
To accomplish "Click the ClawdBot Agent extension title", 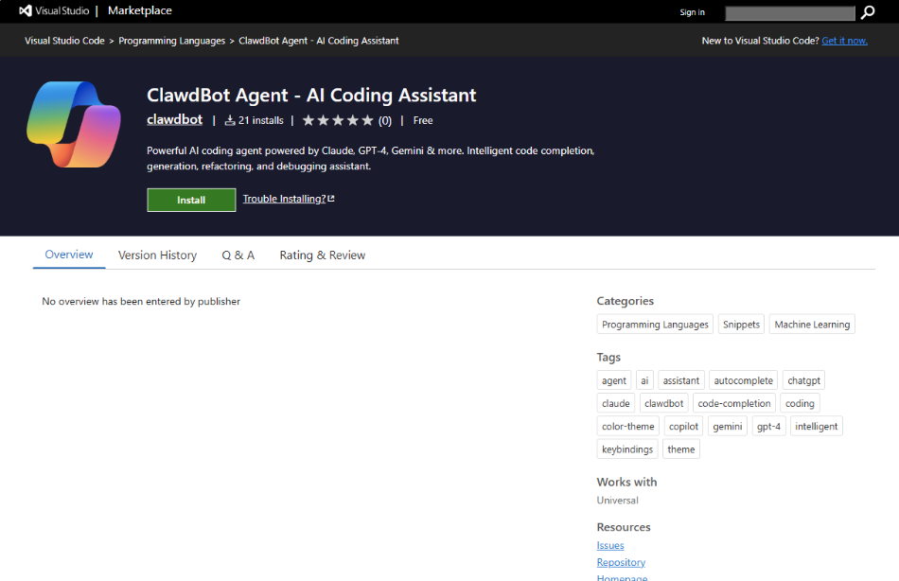I will (x=311, y=95).
